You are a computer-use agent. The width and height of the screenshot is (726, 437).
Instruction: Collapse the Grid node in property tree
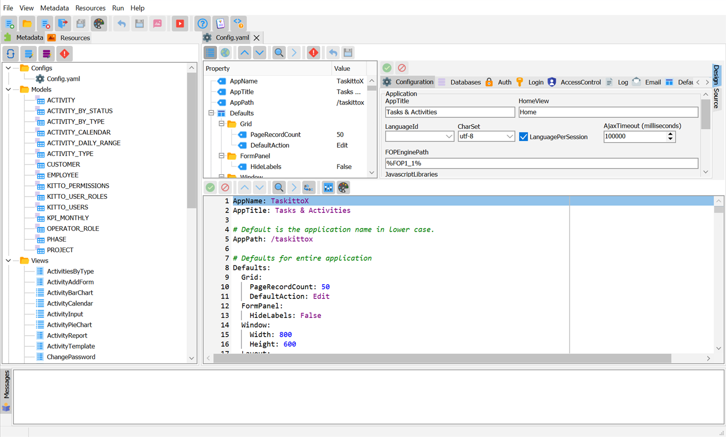221,124
